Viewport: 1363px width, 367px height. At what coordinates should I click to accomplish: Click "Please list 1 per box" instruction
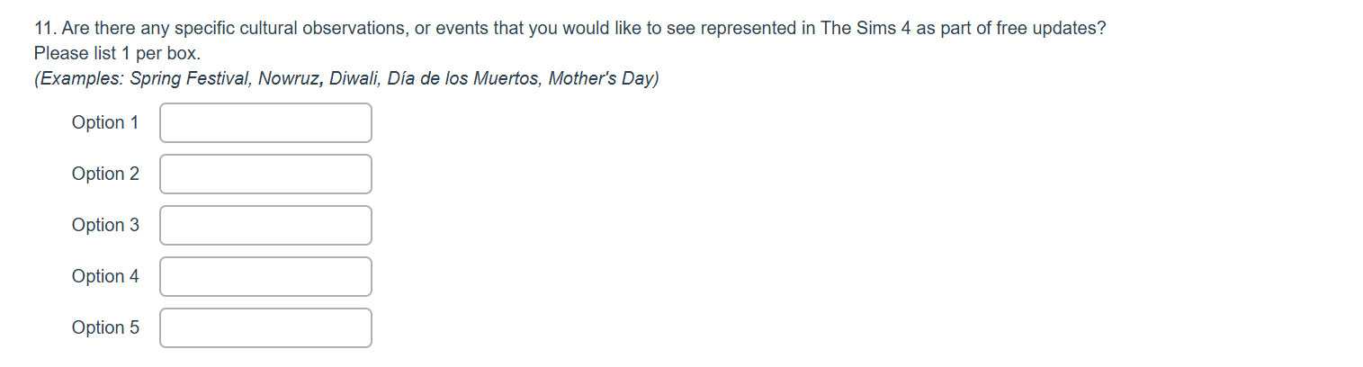(117, 54)
